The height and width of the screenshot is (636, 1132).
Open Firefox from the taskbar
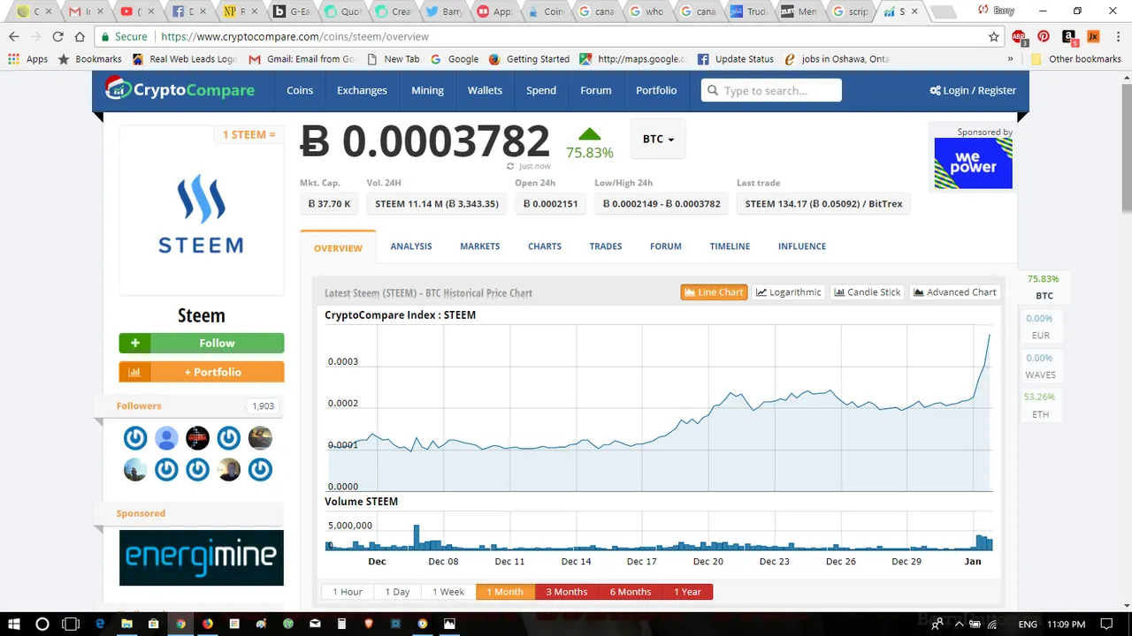point(207,624)
